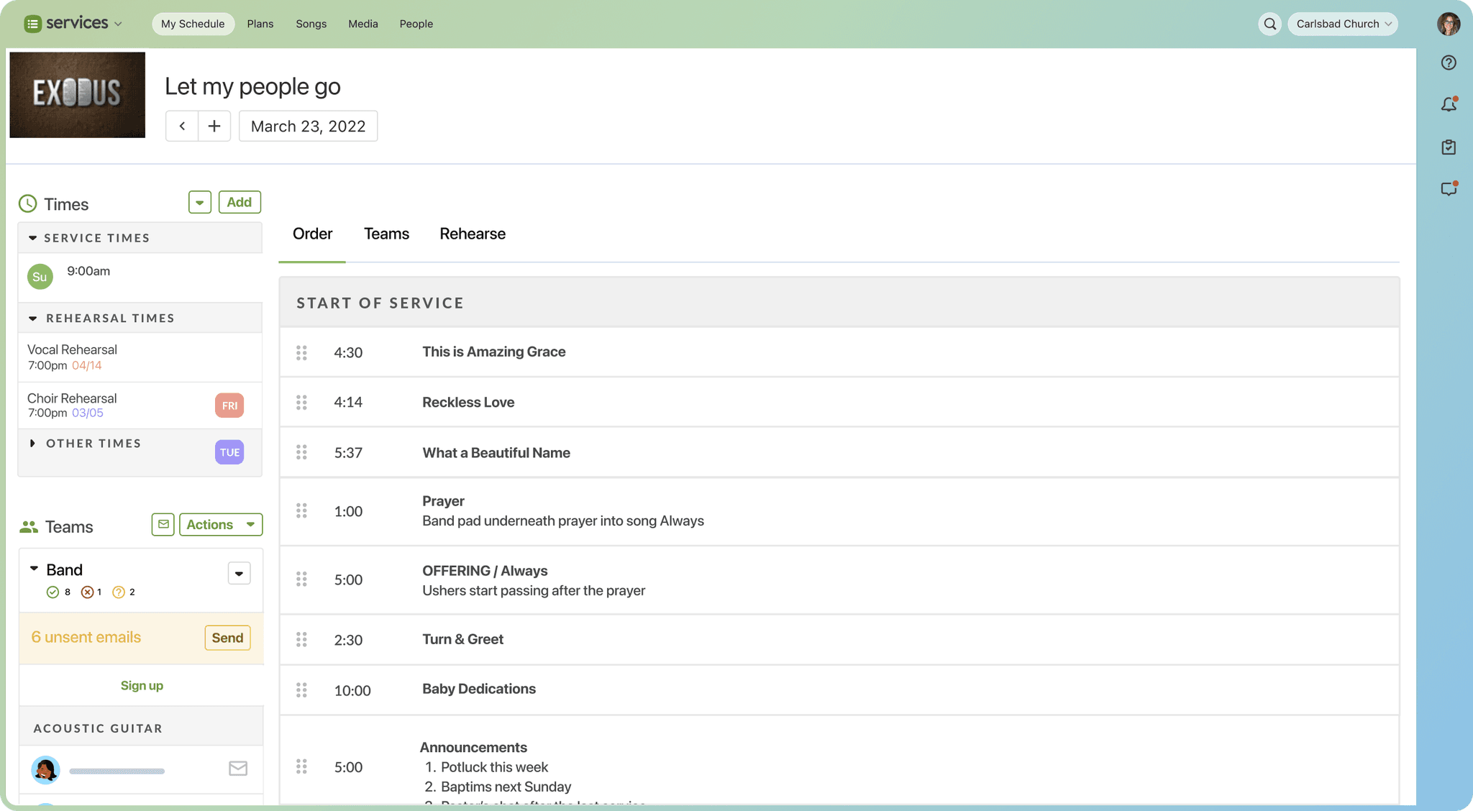Viewport: 1473px width, 811px height.
Task: Click the Exodus series artwork thumbnail
Action: click(x=77, y=94)
